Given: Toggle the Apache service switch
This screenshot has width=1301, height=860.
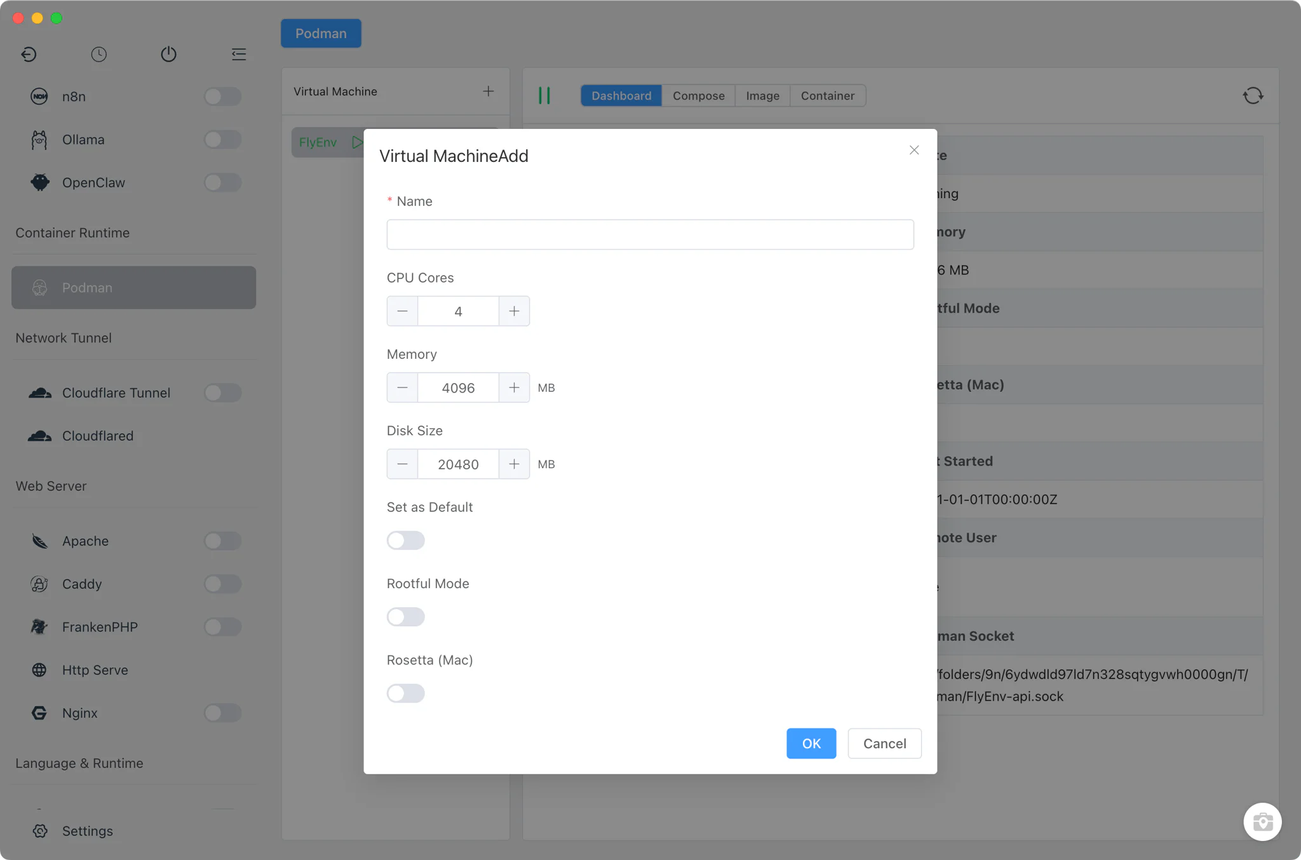Looking at the screenshot, I should click(222, 541).
